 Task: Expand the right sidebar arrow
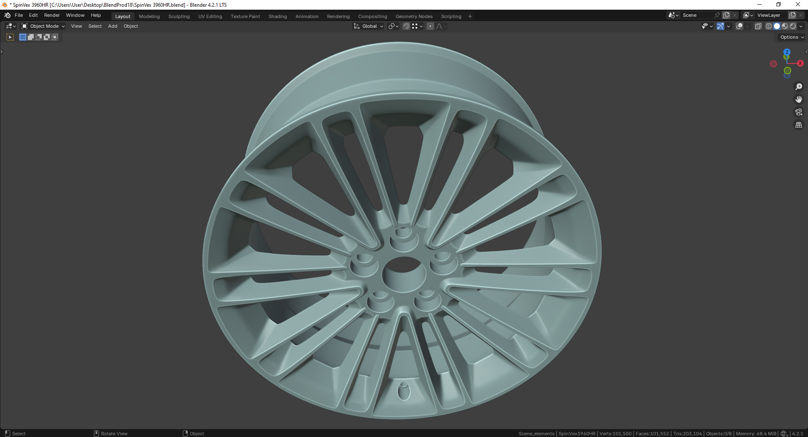pos(806,52)
